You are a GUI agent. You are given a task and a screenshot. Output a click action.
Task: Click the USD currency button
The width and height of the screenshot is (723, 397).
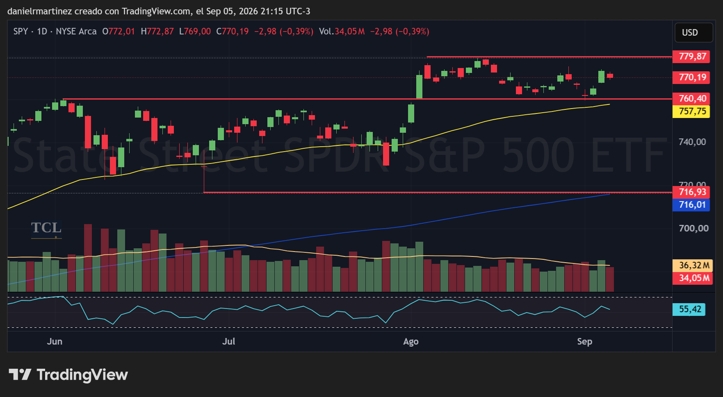click(x=693, y=33)
